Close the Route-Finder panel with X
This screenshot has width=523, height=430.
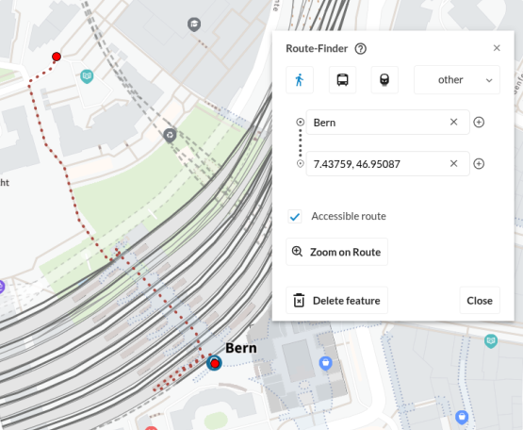click(497, 48)
